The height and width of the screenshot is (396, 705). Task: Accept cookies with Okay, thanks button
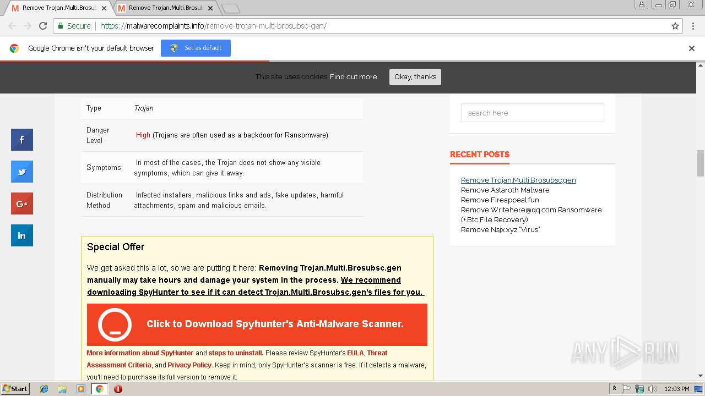point(415,77)
